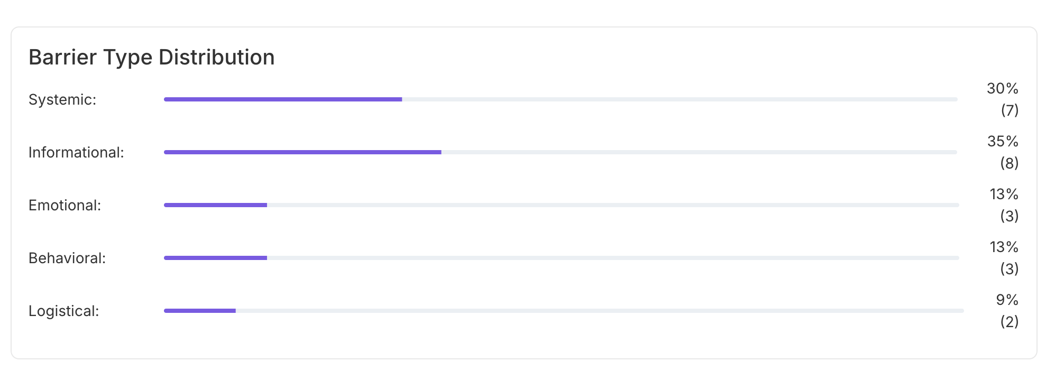1046x371 pixels.
Task: Click the Emotional label
Action: [x=65, y=205]
